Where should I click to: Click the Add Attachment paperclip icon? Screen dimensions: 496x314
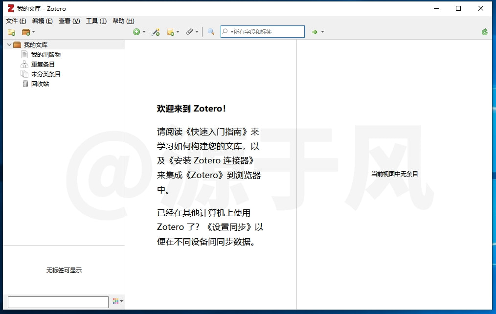(189, 32)
